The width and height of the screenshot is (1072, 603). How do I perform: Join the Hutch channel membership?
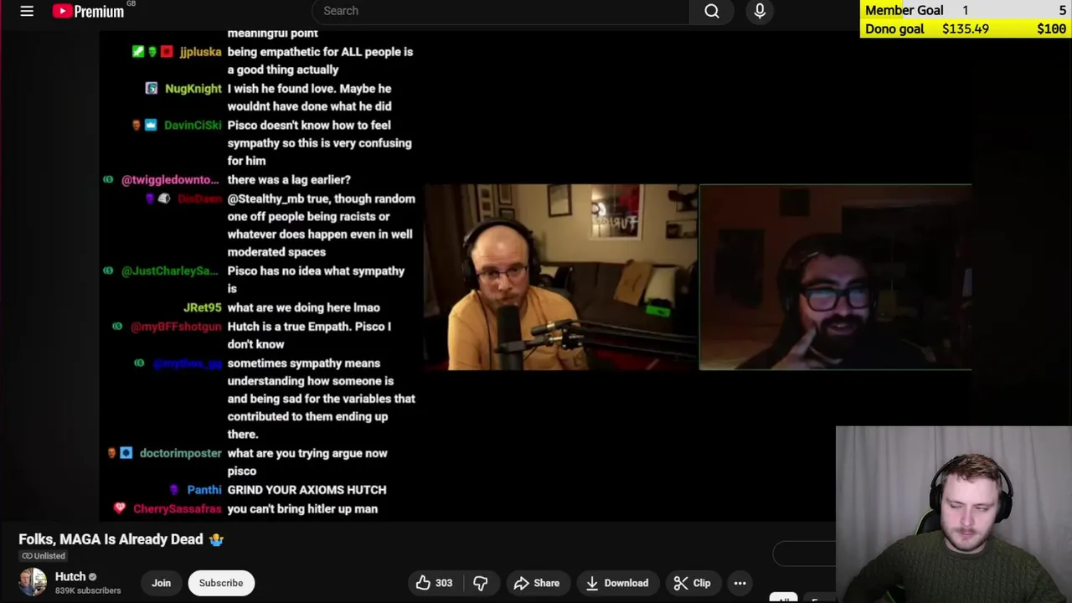(162, 583)
